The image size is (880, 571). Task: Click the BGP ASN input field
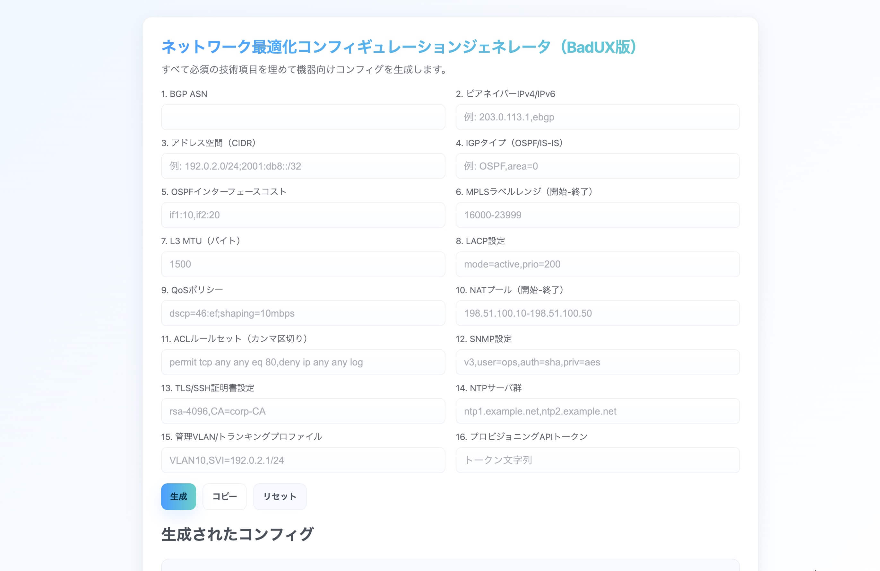pos(303,117)
